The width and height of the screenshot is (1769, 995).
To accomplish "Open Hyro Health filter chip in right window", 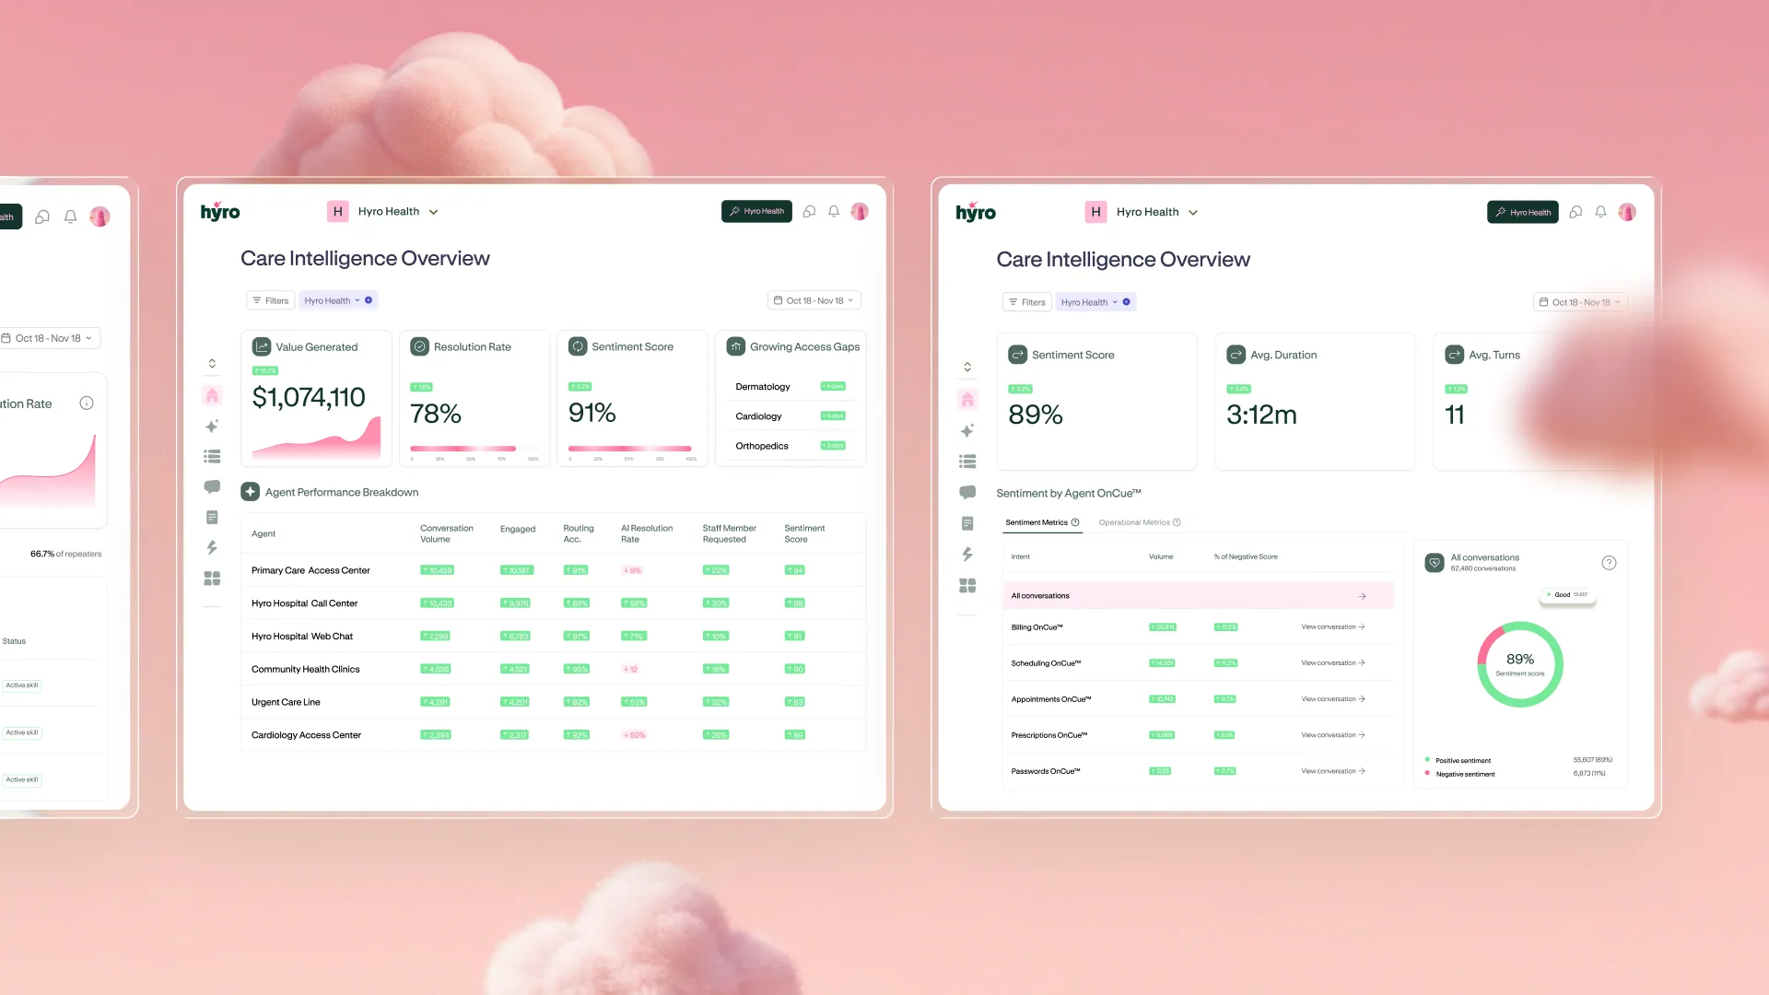I will pos(1095,302).
